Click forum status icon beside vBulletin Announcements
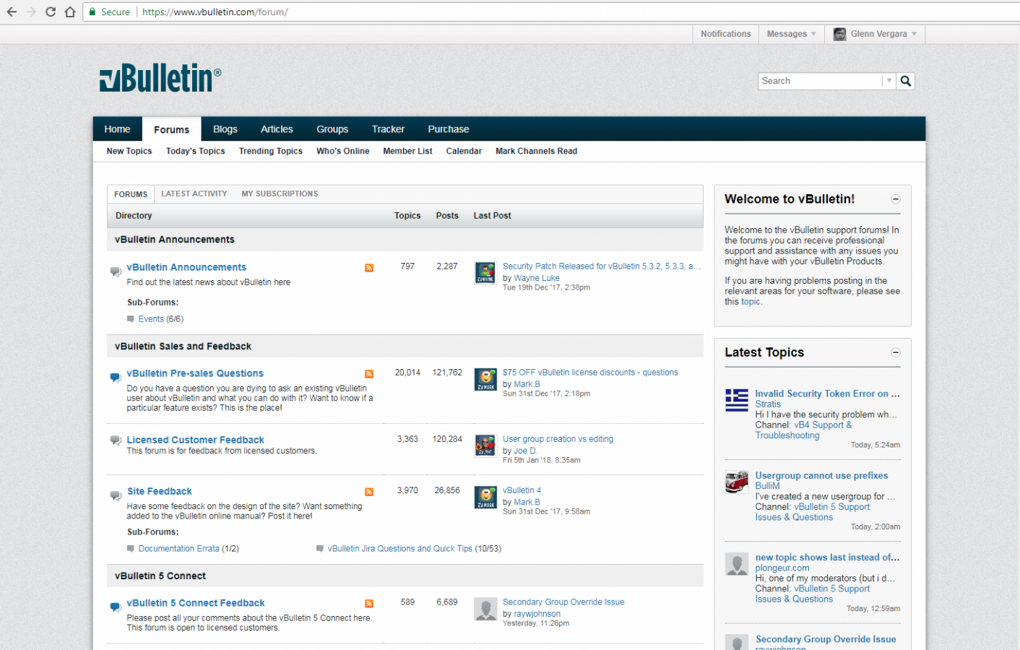This screenshot has height=650, width=1020. point(116,272)
